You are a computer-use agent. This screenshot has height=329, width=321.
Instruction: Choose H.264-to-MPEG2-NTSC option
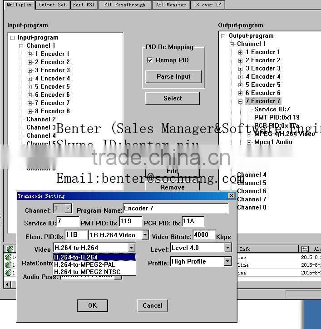tap(94, 272)
